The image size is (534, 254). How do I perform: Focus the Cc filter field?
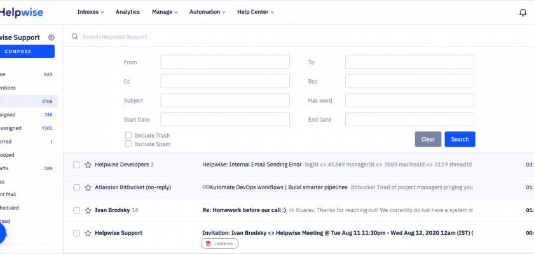pos(225,81)
